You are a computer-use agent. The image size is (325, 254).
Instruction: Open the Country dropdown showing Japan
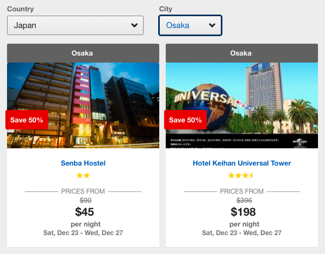[75, 25]
